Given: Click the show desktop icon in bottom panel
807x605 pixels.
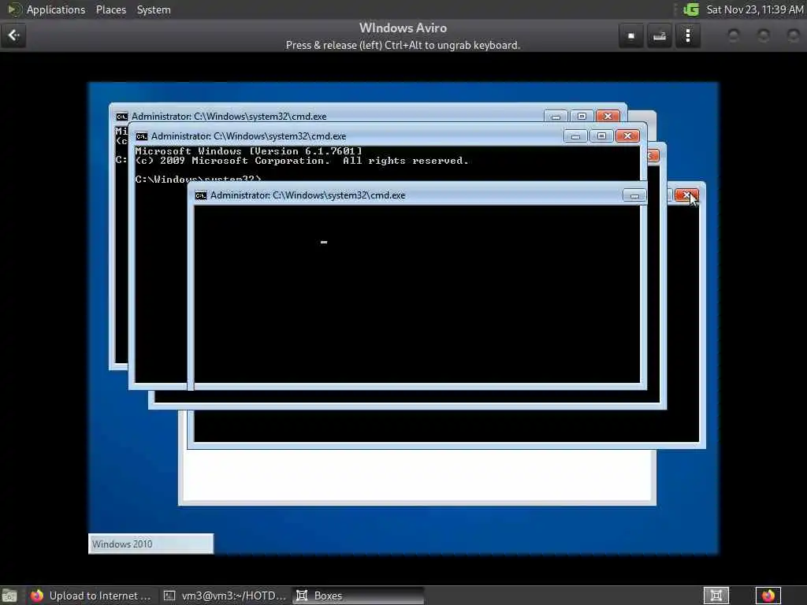Looking at the screenshot, I should click(9, 596).
